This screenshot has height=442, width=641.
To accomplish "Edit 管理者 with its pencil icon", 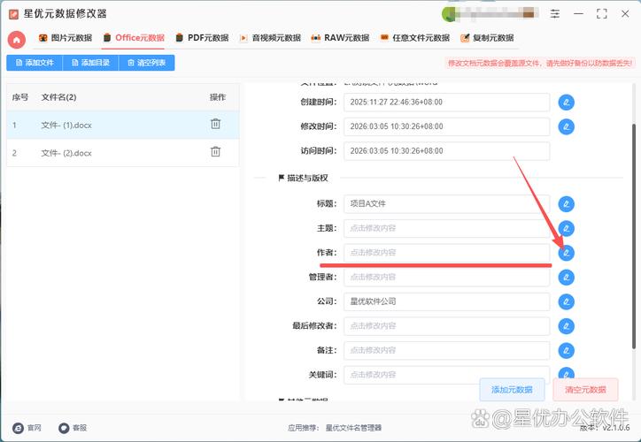I will pos(567,277).
